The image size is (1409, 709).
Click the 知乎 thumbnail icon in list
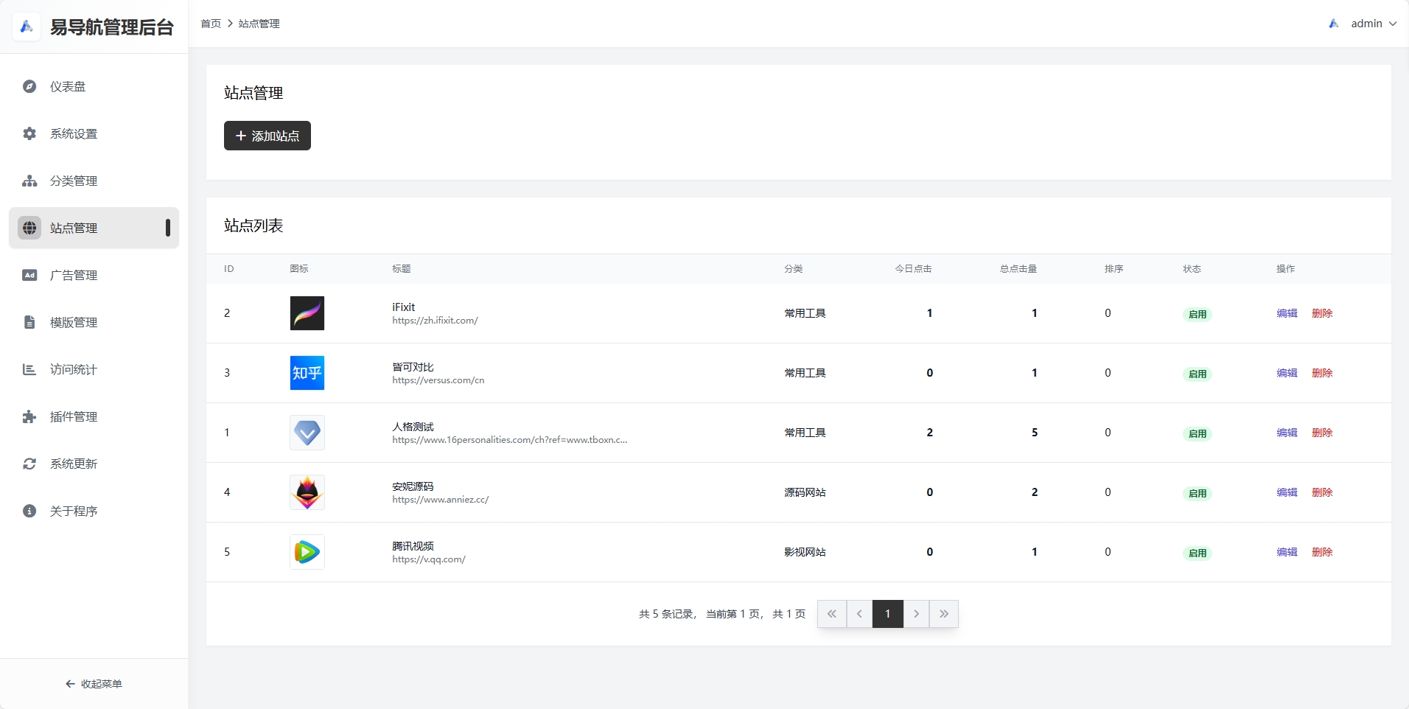(x=307, y=373)
